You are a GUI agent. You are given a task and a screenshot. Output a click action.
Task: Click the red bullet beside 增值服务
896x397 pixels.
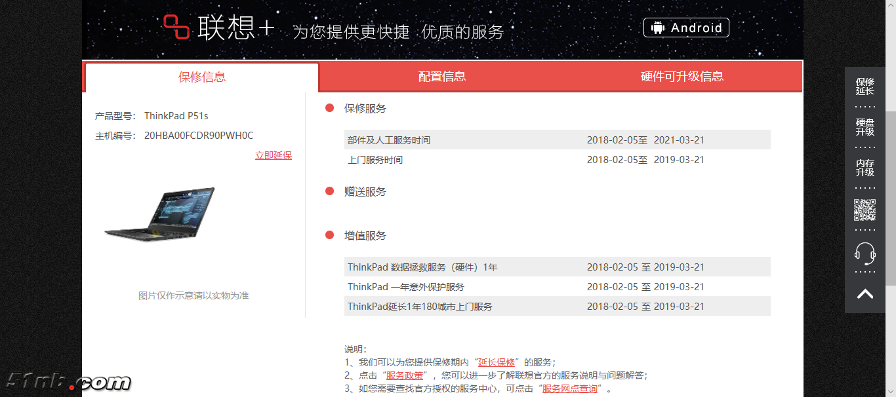[x=330, y=235]
